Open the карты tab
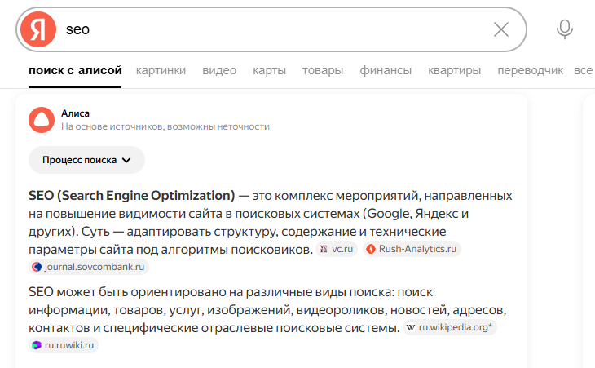This screenshot has width=595, height=368. tap(269, 70)
